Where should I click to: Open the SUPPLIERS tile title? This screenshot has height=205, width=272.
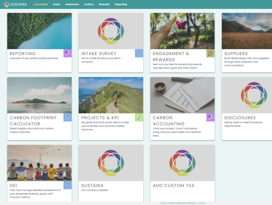pos(236,54)
